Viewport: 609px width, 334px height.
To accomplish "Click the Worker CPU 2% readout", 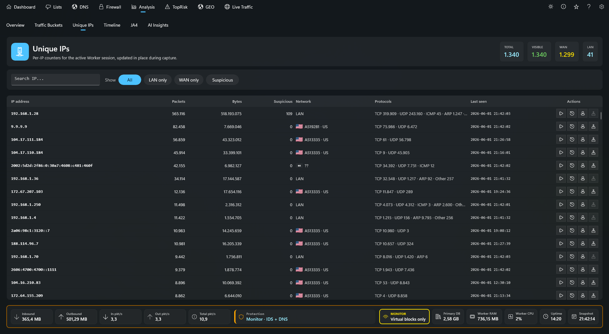I will point(521,317).
